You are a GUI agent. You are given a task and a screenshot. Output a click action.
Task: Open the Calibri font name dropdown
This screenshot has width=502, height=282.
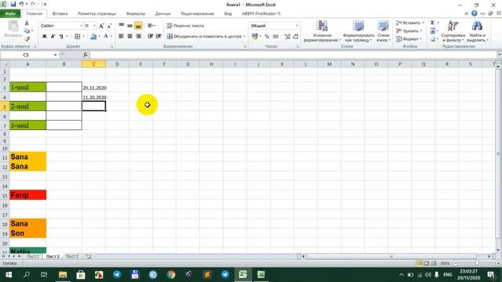[x=82, y=26]
